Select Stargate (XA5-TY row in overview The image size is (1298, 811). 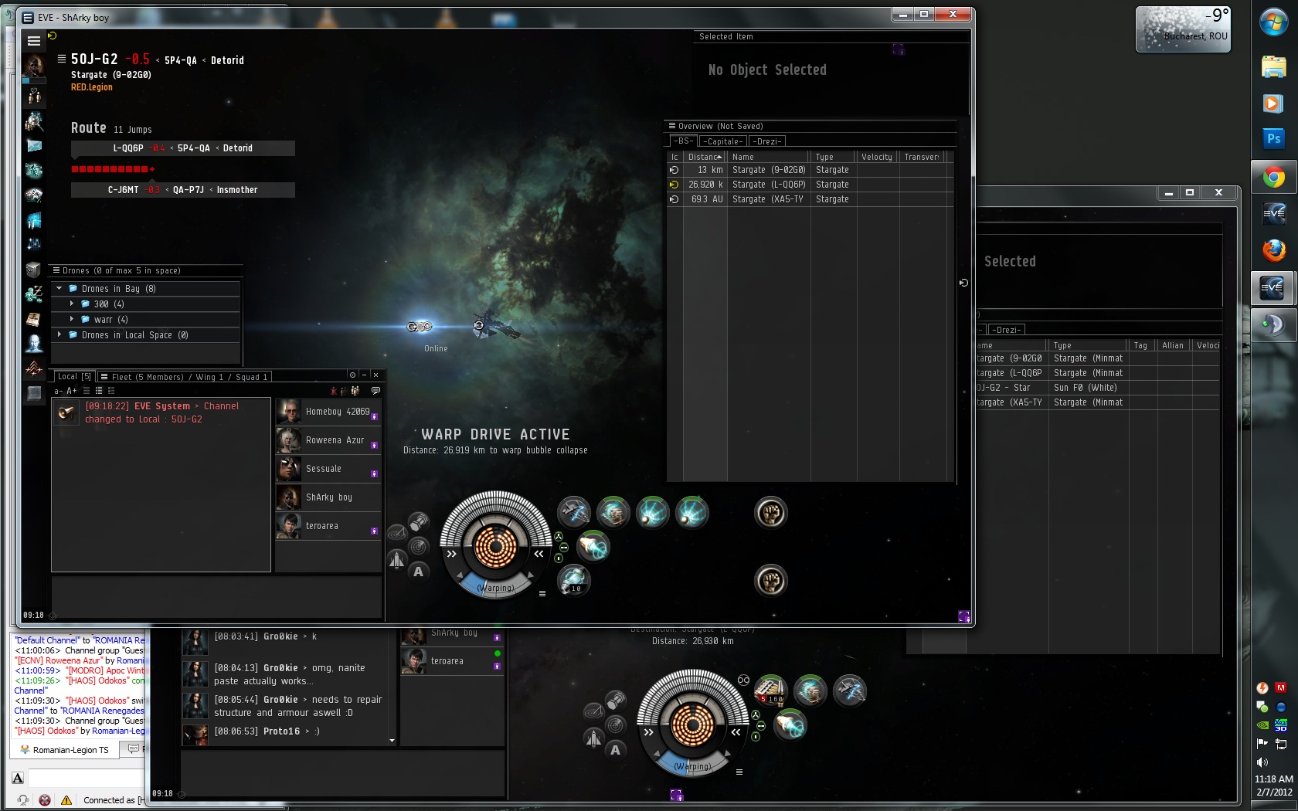[810, 199]
